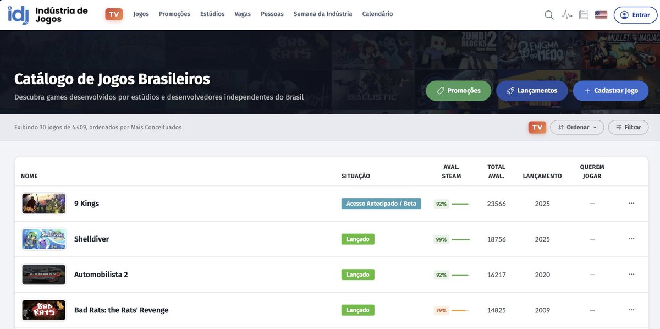The height and width of the screenshot is (329, 660).
Task: Click the 14825 total reviews value
Action: [x=496, y=310]
